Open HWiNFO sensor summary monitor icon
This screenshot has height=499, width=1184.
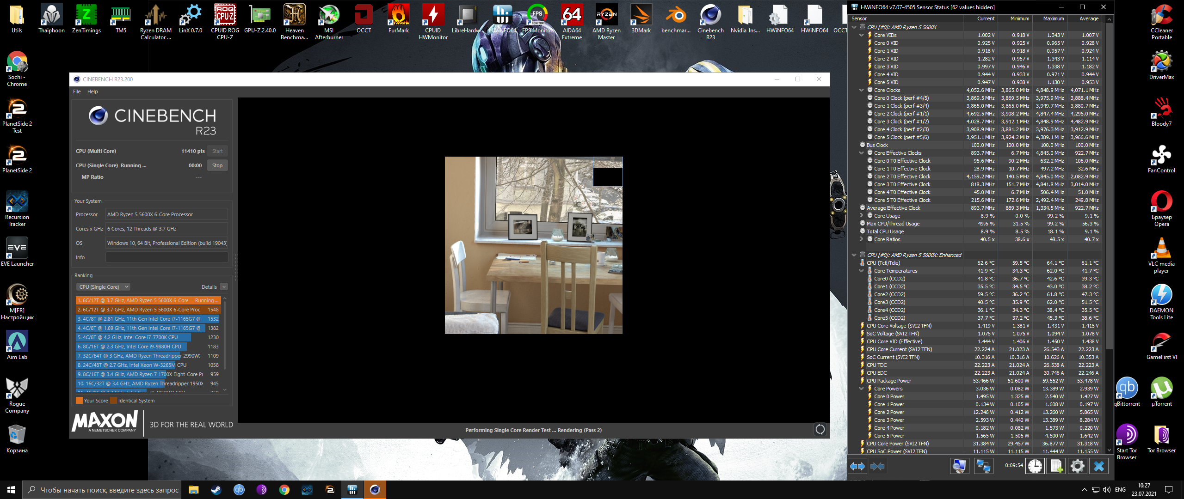point(959,466)
